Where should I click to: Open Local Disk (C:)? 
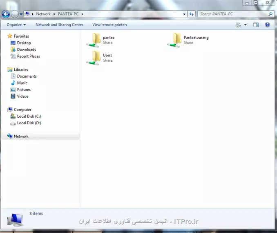pyautogui.click(x=29, y=116)
